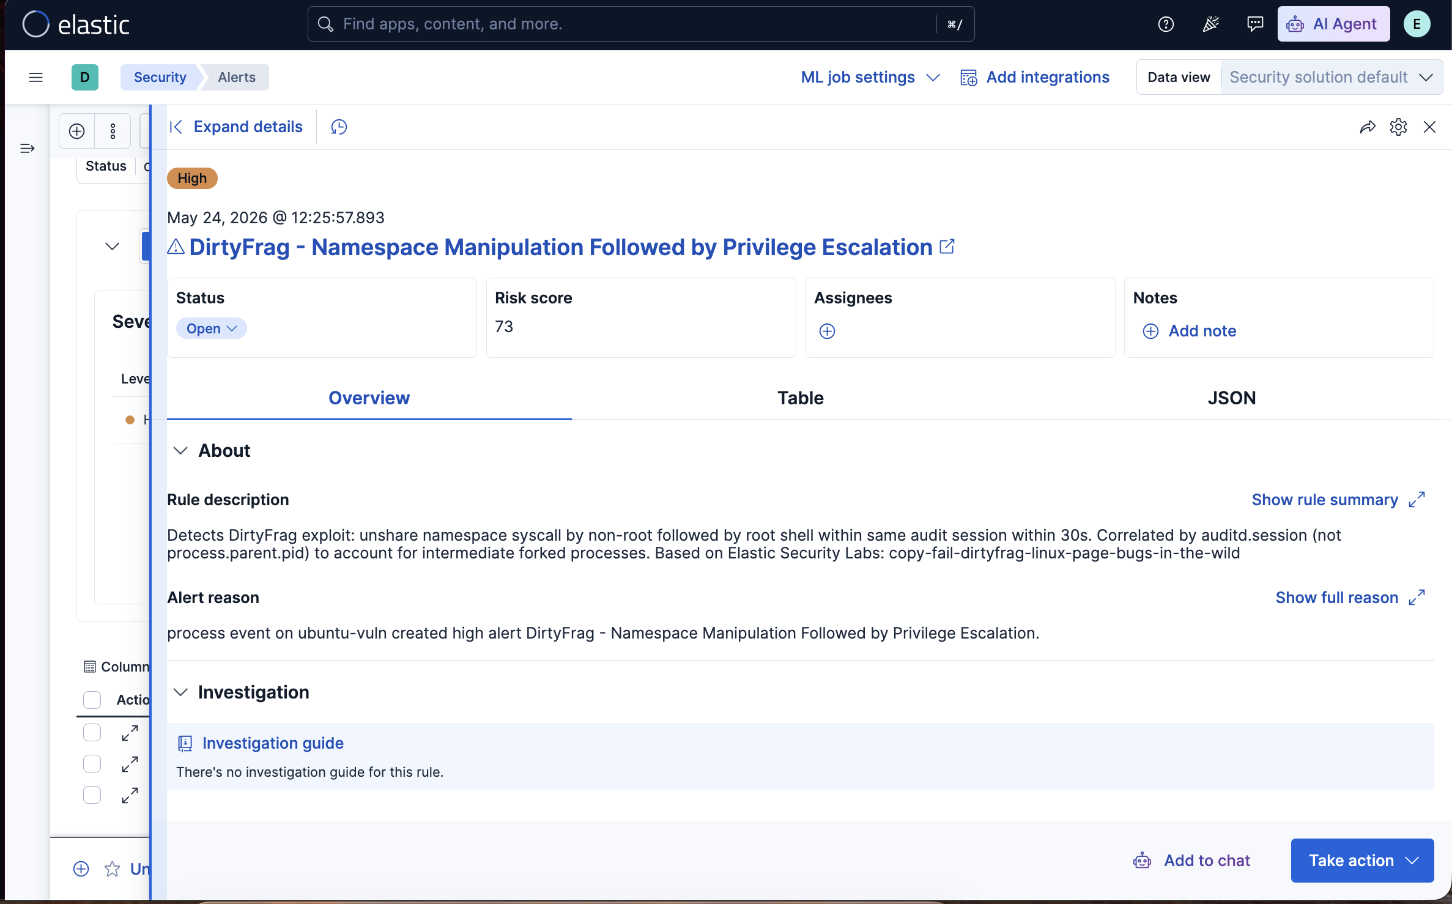Screen dimensions: 1452x904
Task: Open the rule in new tab icon
Action: coord(947,246)
